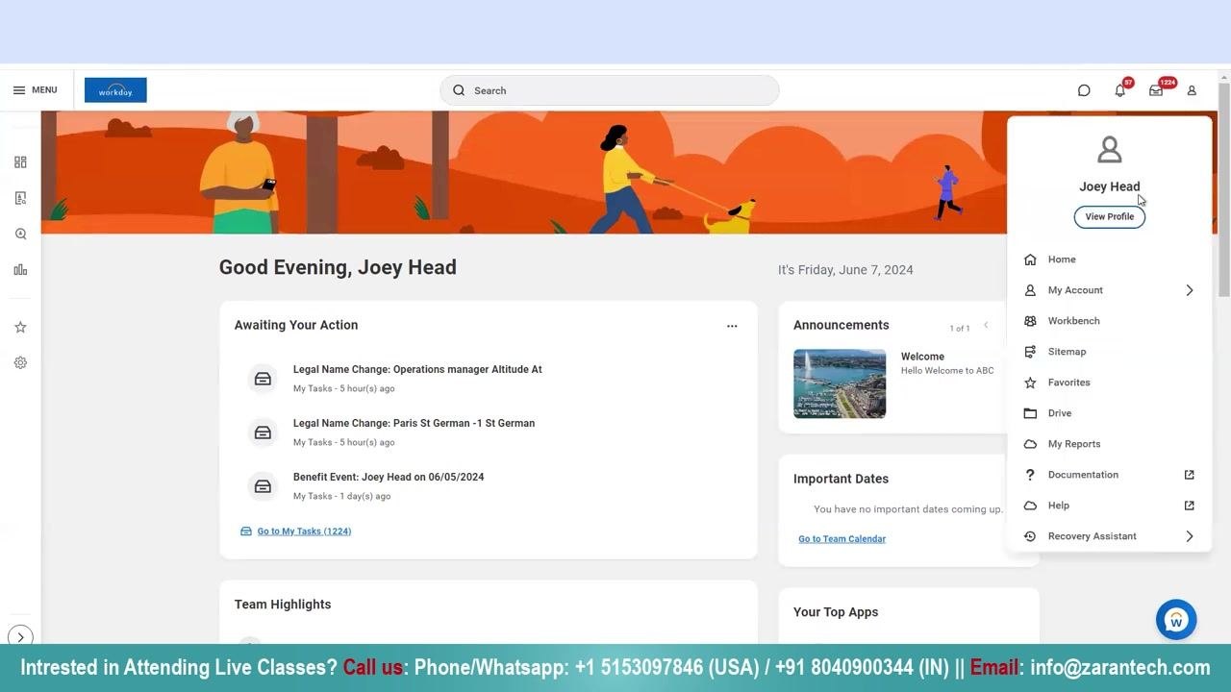Open the My Tasks inbox icon with 1224 badge
The height and width of the screenshot is (692, 1231).
(1156, 90)
